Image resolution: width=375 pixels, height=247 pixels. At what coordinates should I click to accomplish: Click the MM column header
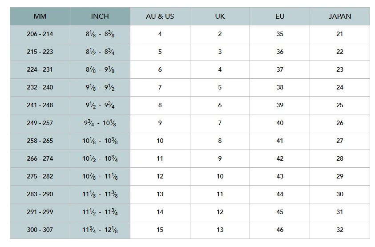pos(40,16)
